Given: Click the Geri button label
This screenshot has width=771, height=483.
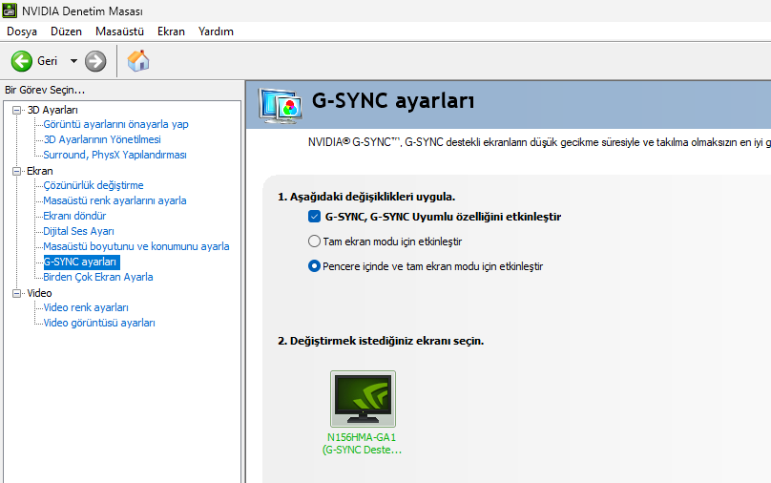Looking at the screenshot, I should 47,61.
